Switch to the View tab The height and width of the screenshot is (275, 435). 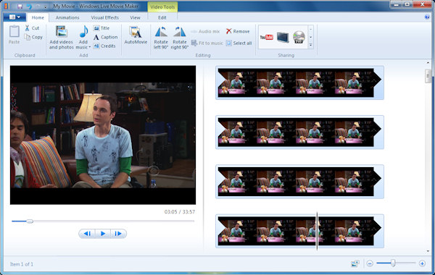(x=135, y=17)
